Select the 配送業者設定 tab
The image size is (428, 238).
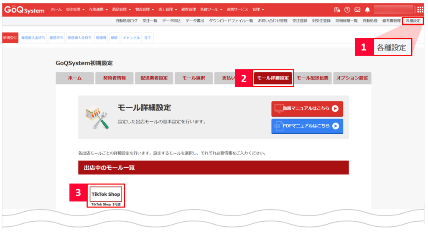154,78
